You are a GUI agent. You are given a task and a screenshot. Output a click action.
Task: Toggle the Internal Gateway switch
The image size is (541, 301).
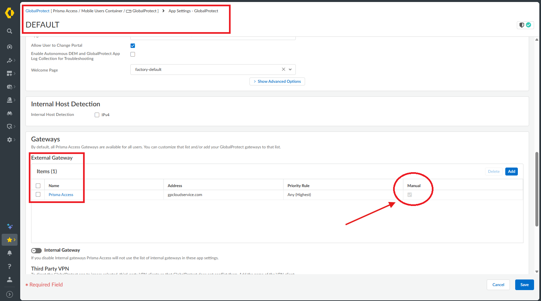(x=36, y=251)
